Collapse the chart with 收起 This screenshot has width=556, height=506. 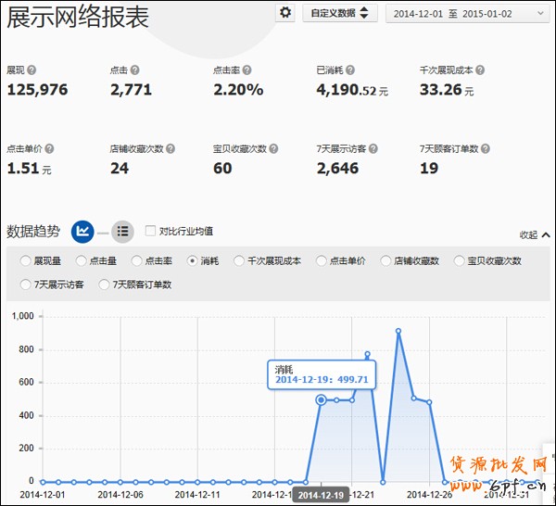[535, 235]
